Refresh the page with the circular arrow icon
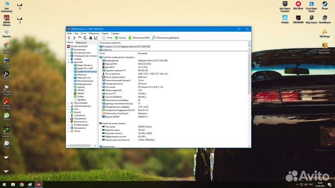 (85, 38)
